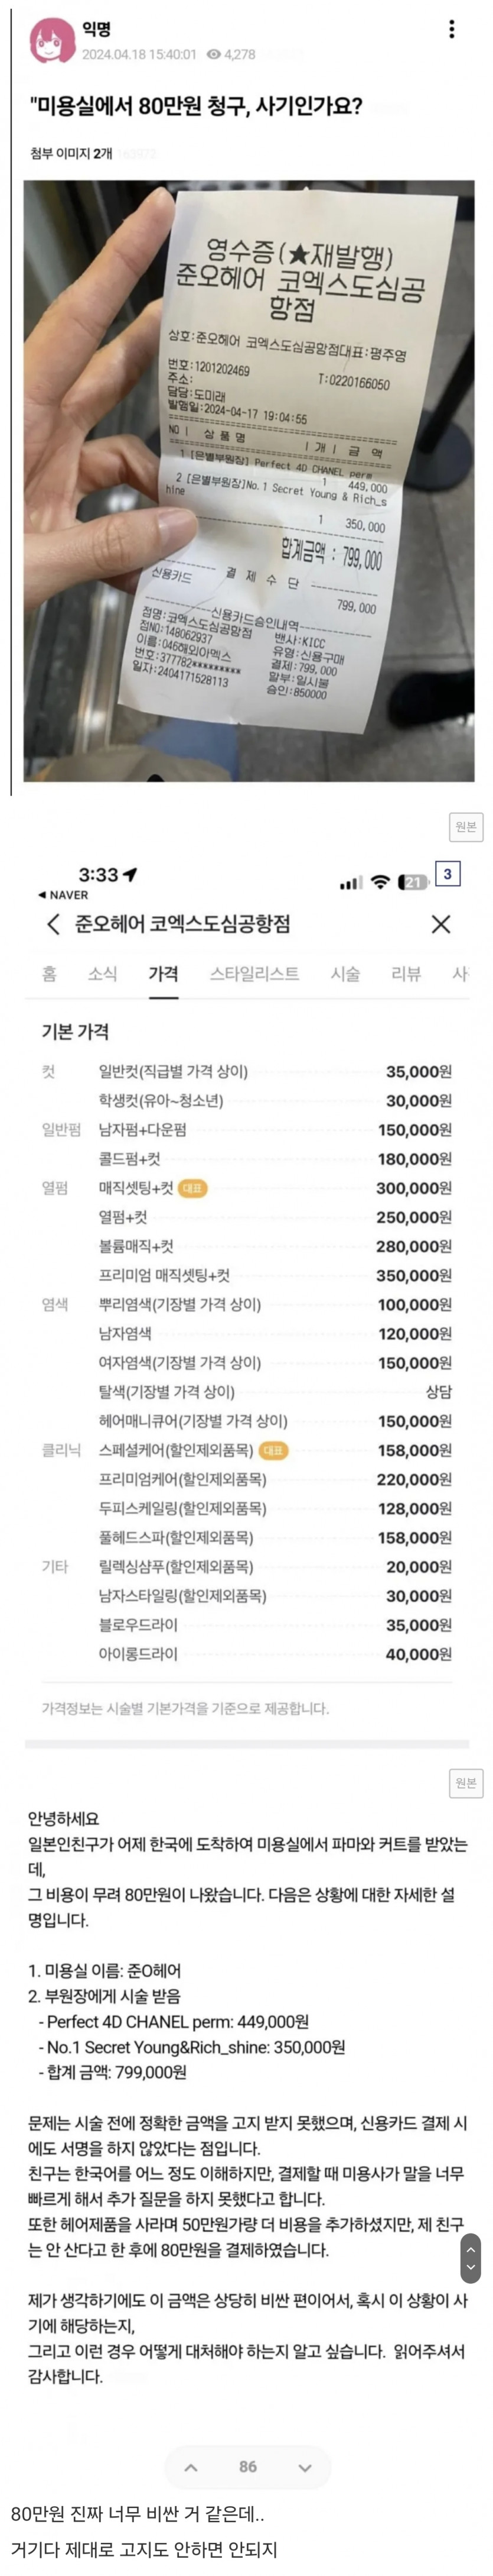Click the eye view-count icon
This screenshot has height=2576, width=493.
pyautogui.click(x=213, y=55)
